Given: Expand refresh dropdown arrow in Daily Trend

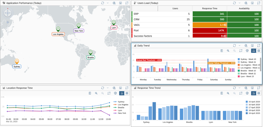Looking at the screenshot, I should pyautogui.click(x=239, y=46).
